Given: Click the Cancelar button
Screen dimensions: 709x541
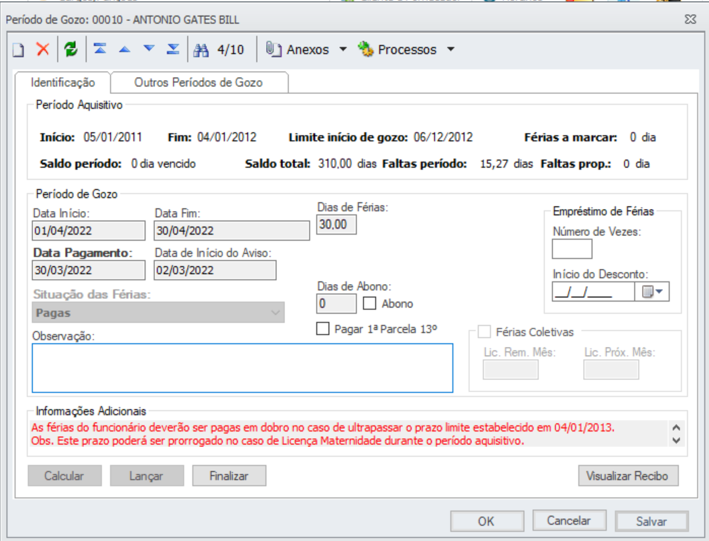Looking at the screenshot, I should 569,521.
